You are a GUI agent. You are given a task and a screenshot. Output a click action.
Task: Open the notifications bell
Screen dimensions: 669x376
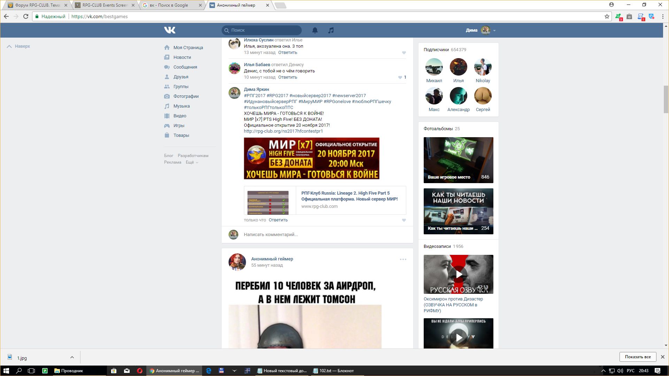coord(315,30)
